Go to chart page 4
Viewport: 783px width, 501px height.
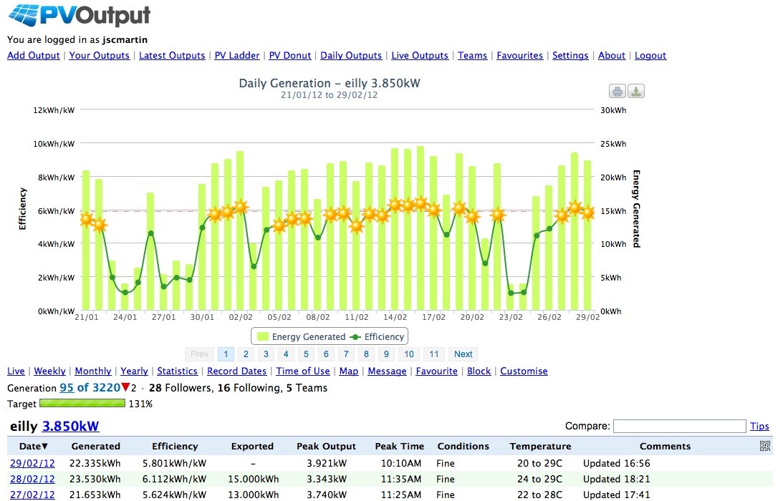point(286,354)
